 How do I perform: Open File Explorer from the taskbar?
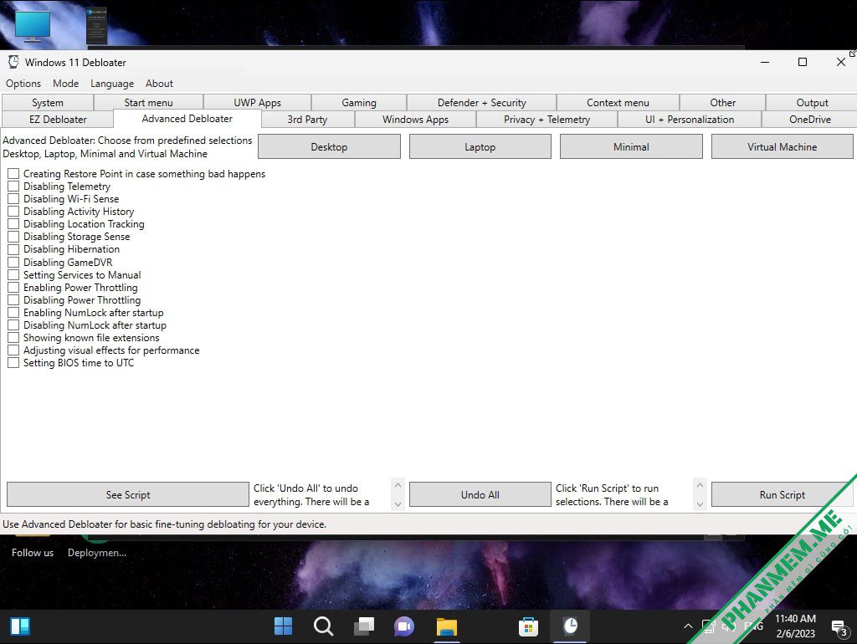pos(447,626)
